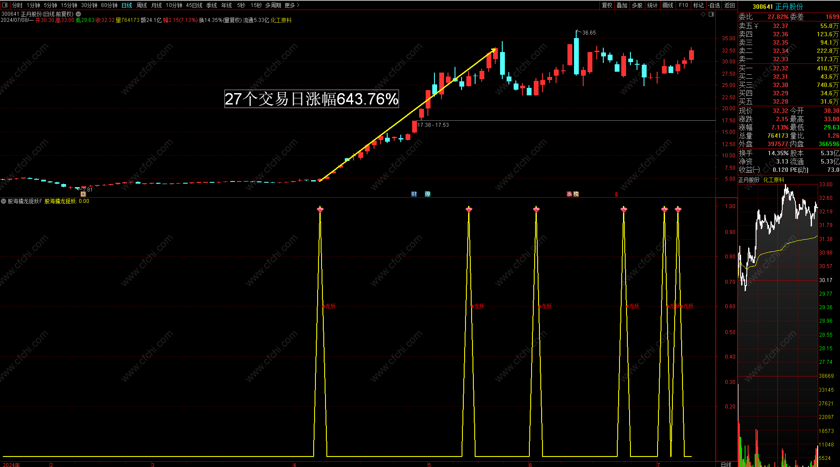The height and width of the screenshot is (467, 840).
Task: Click 300641 正丹股份 title in quote panel
Action: click(x=777, y=7)
